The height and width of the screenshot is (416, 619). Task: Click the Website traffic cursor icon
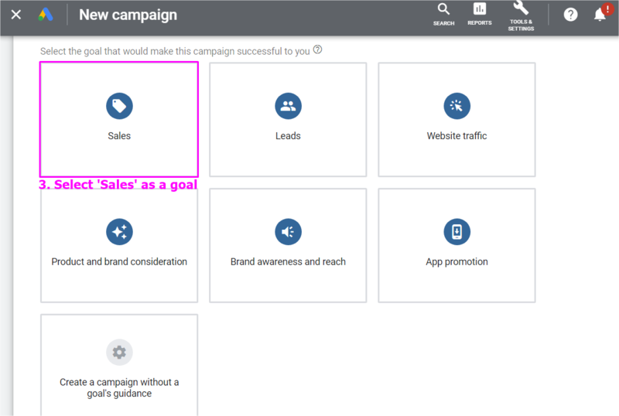tap(457, 106)
